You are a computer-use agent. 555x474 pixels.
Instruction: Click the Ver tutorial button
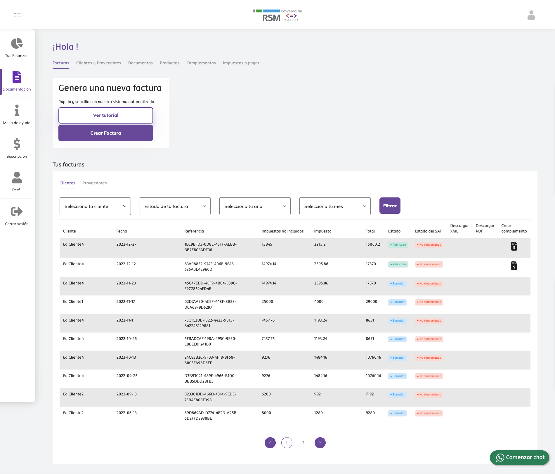point(106,115)
